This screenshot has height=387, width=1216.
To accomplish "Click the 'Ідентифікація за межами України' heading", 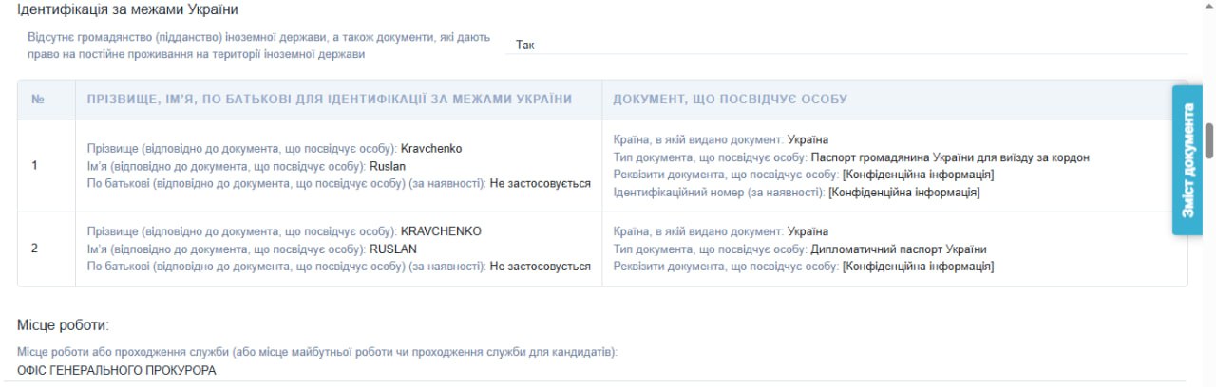I will pyautogui.click(x=127, y=9).
